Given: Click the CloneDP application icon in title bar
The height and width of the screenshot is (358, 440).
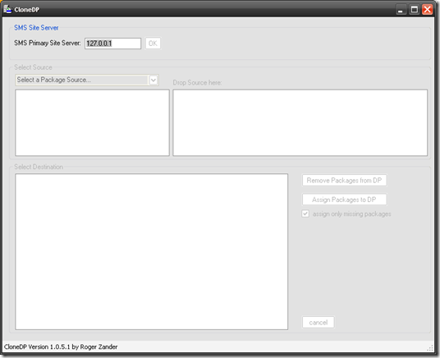Looking at the screenshot, I should click(7, 9).
